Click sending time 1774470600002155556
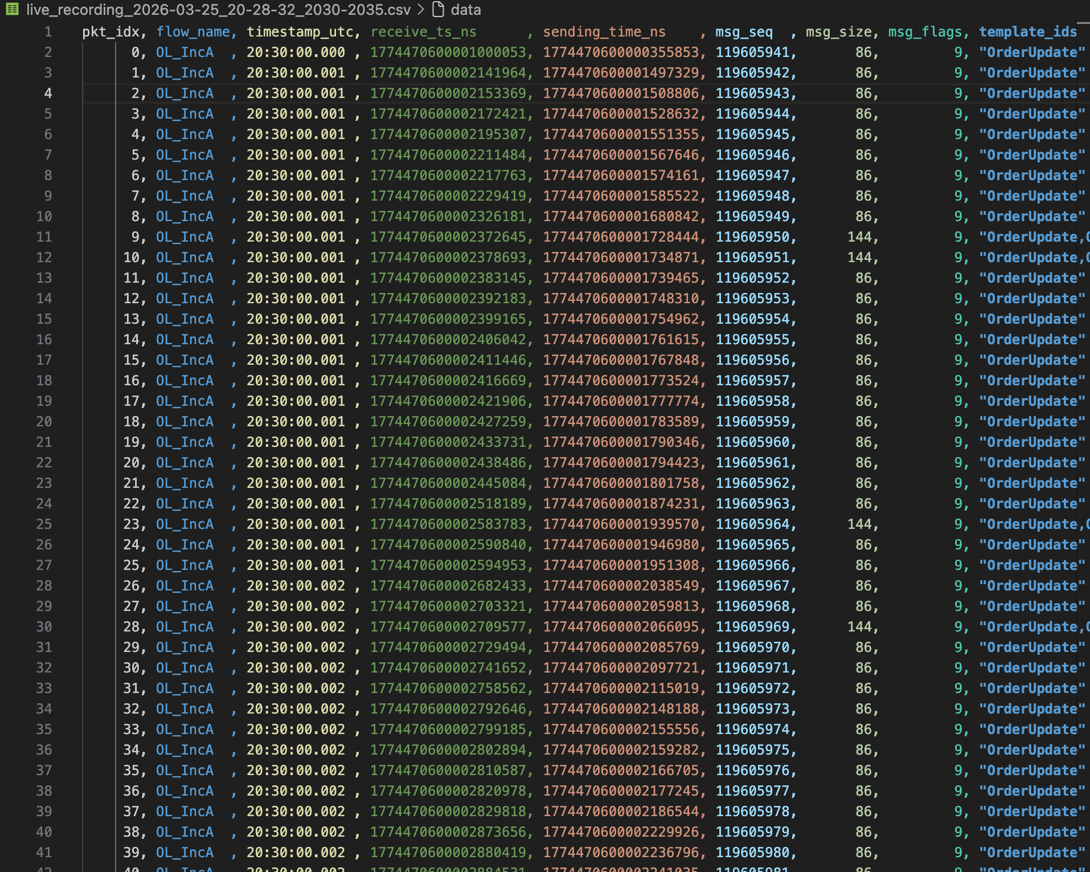This screenshot has width=1090, height=872. pos(621,730)
